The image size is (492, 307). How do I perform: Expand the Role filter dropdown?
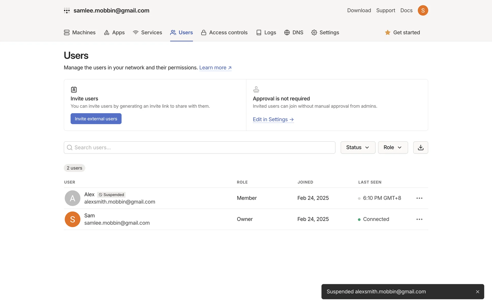[x=393, y=147]
